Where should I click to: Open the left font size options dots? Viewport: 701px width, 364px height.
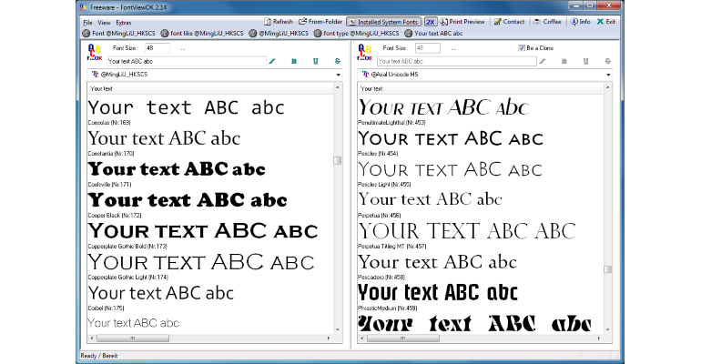tap(182, 48)
